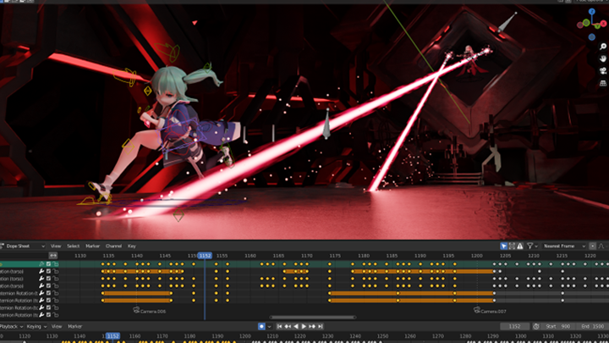Screen dimensions: 609x343
Task: Click the proportional falloff curve icon
Action: pos(601,246)
